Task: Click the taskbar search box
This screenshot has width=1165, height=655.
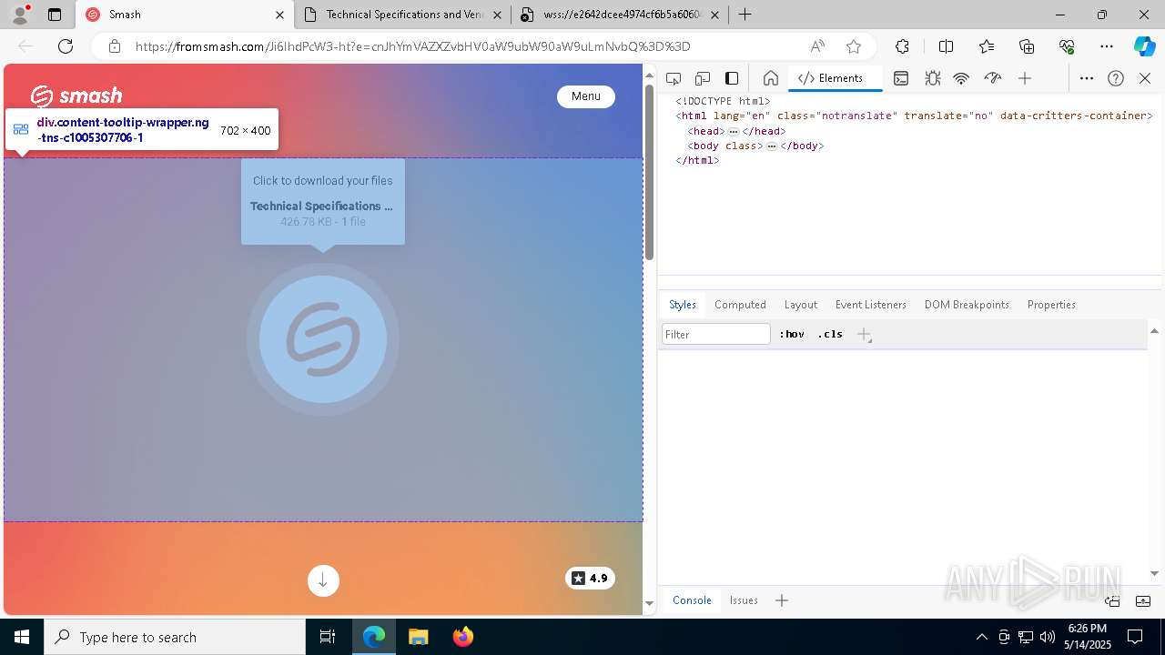Action: [175, 637]
